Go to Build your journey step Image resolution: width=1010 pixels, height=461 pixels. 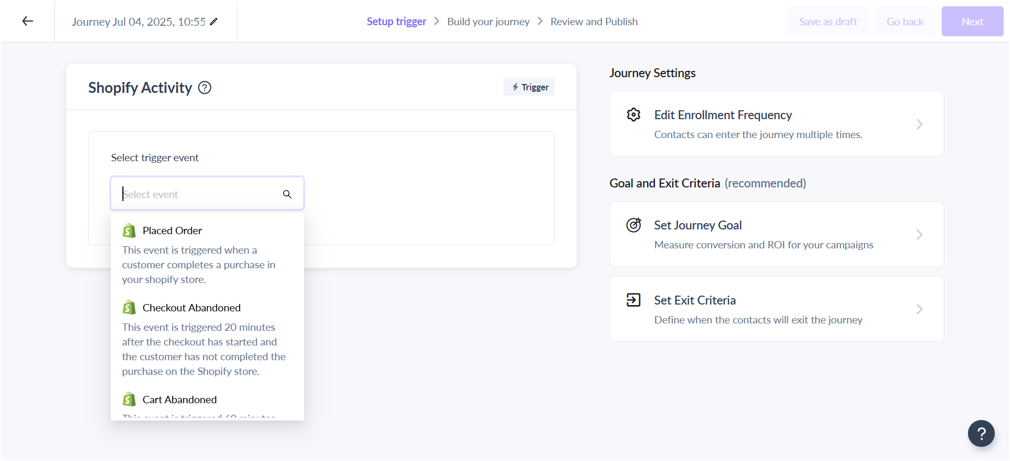tap(488, 22)
